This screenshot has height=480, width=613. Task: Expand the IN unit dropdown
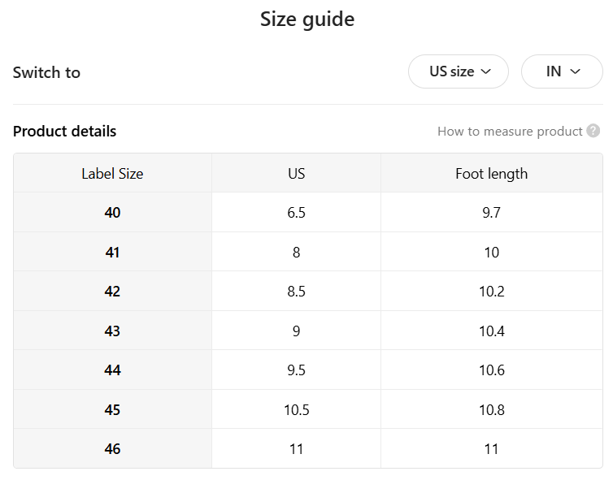561,71
